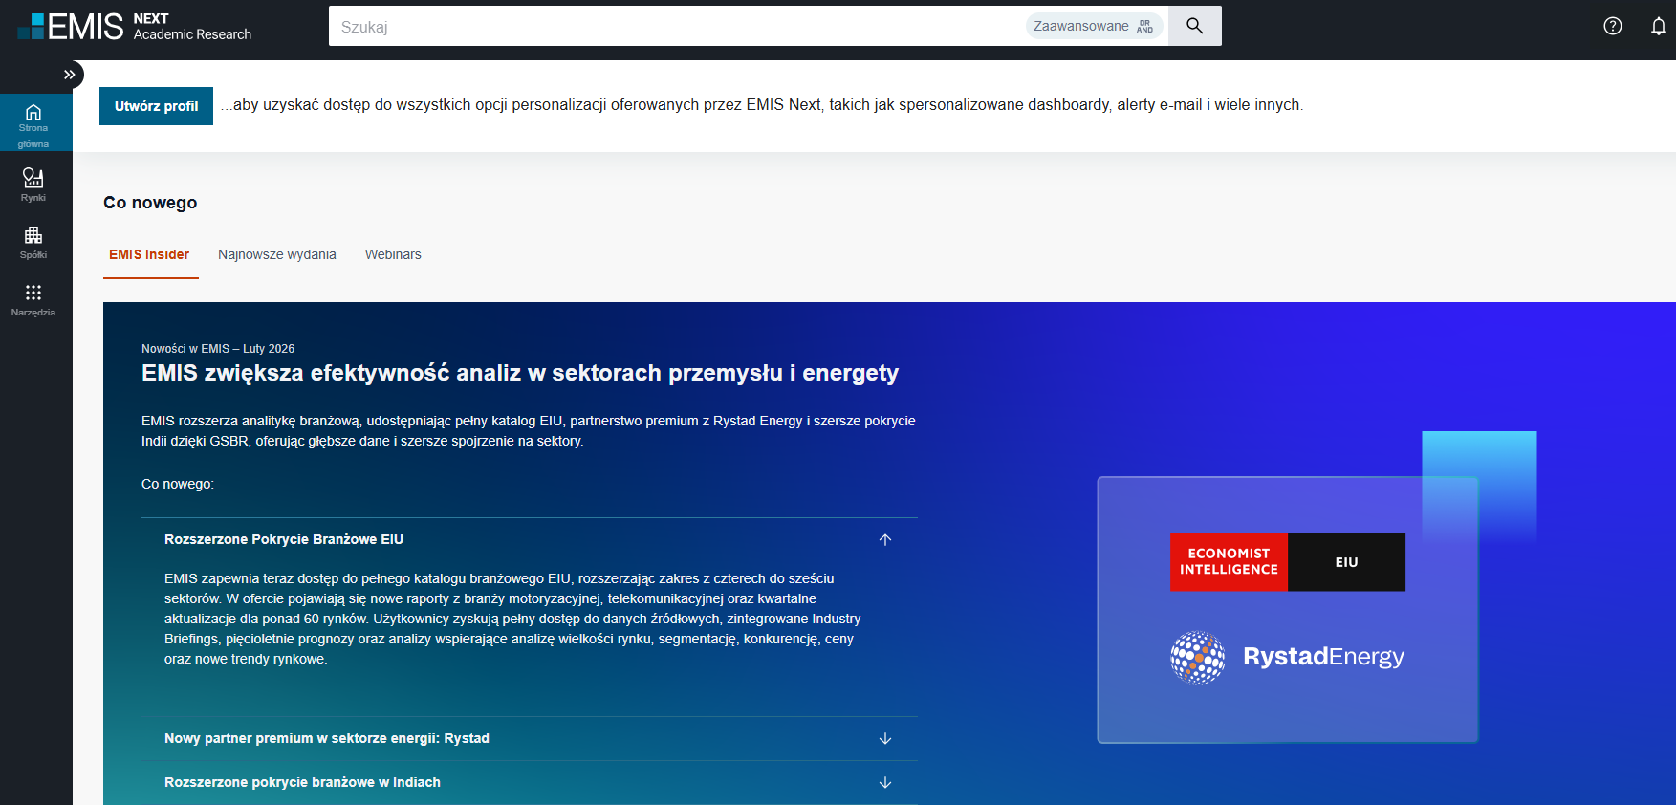Open Rynki from the sidebar

point(33,185)
